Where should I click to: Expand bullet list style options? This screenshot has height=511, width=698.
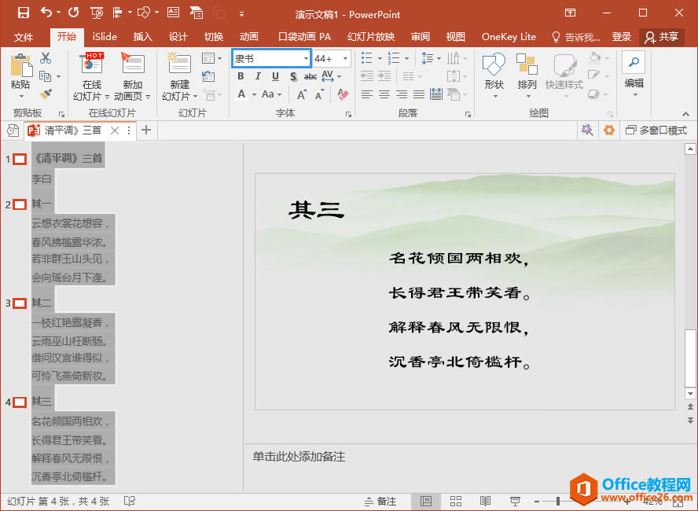coord(380,58)
